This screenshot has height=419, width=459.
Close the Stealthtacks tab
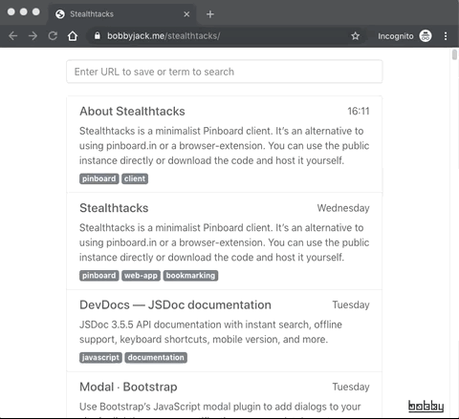(x=186, y=14)
